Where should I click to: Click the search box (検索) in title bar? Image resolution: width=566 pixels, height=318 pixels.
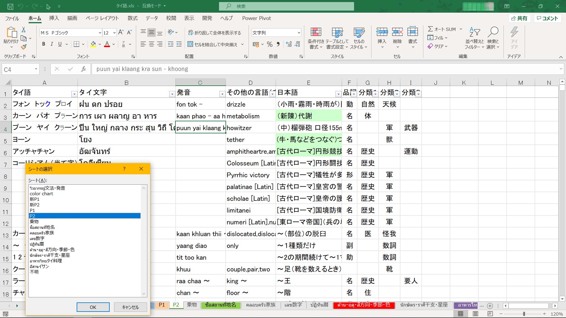pyautogui.click(x=286, y=6)
